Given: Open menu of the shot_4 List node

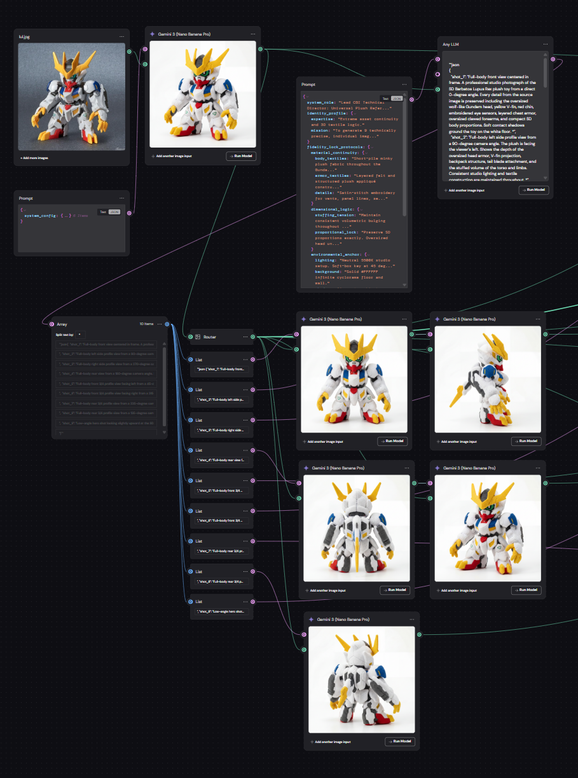Looking at the screenshot, I should pos(245,450).
